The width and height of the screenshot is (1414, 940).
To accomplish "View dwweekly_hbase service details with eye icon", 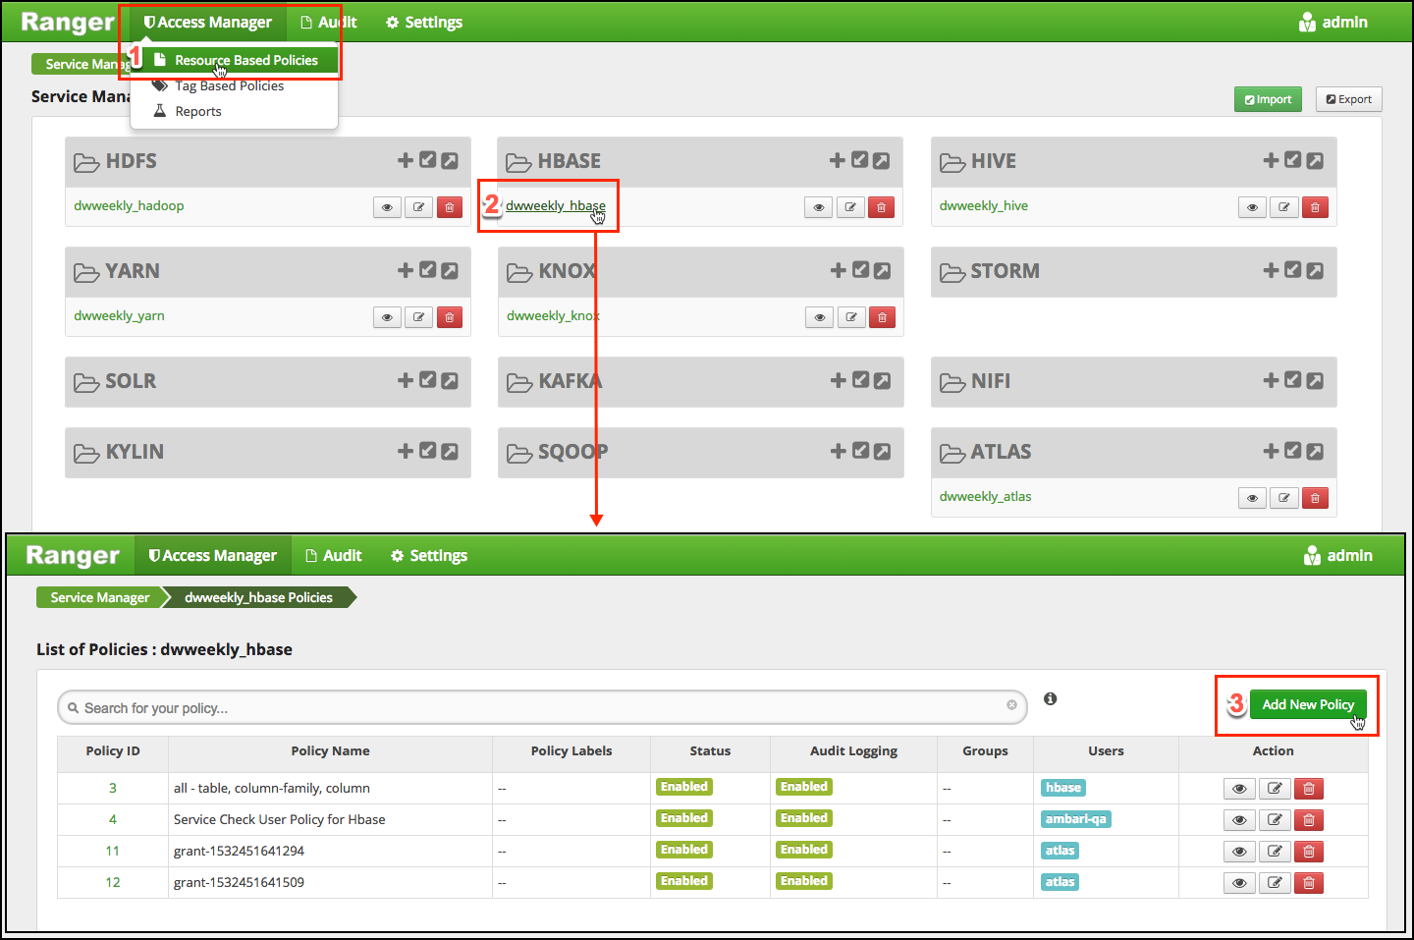I will (x=819, y=207).
